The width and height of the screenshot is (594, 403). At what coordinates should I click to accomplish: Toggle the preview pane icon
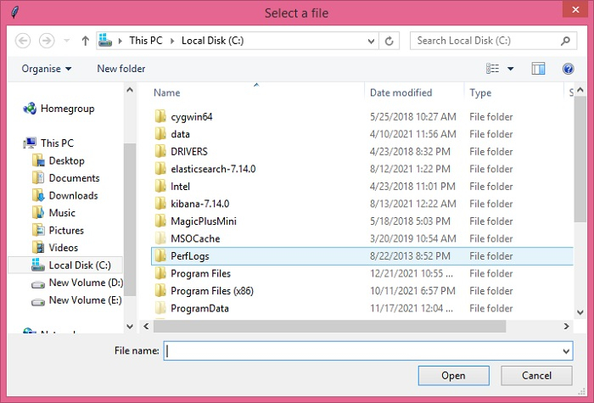[x=538, y=69]
